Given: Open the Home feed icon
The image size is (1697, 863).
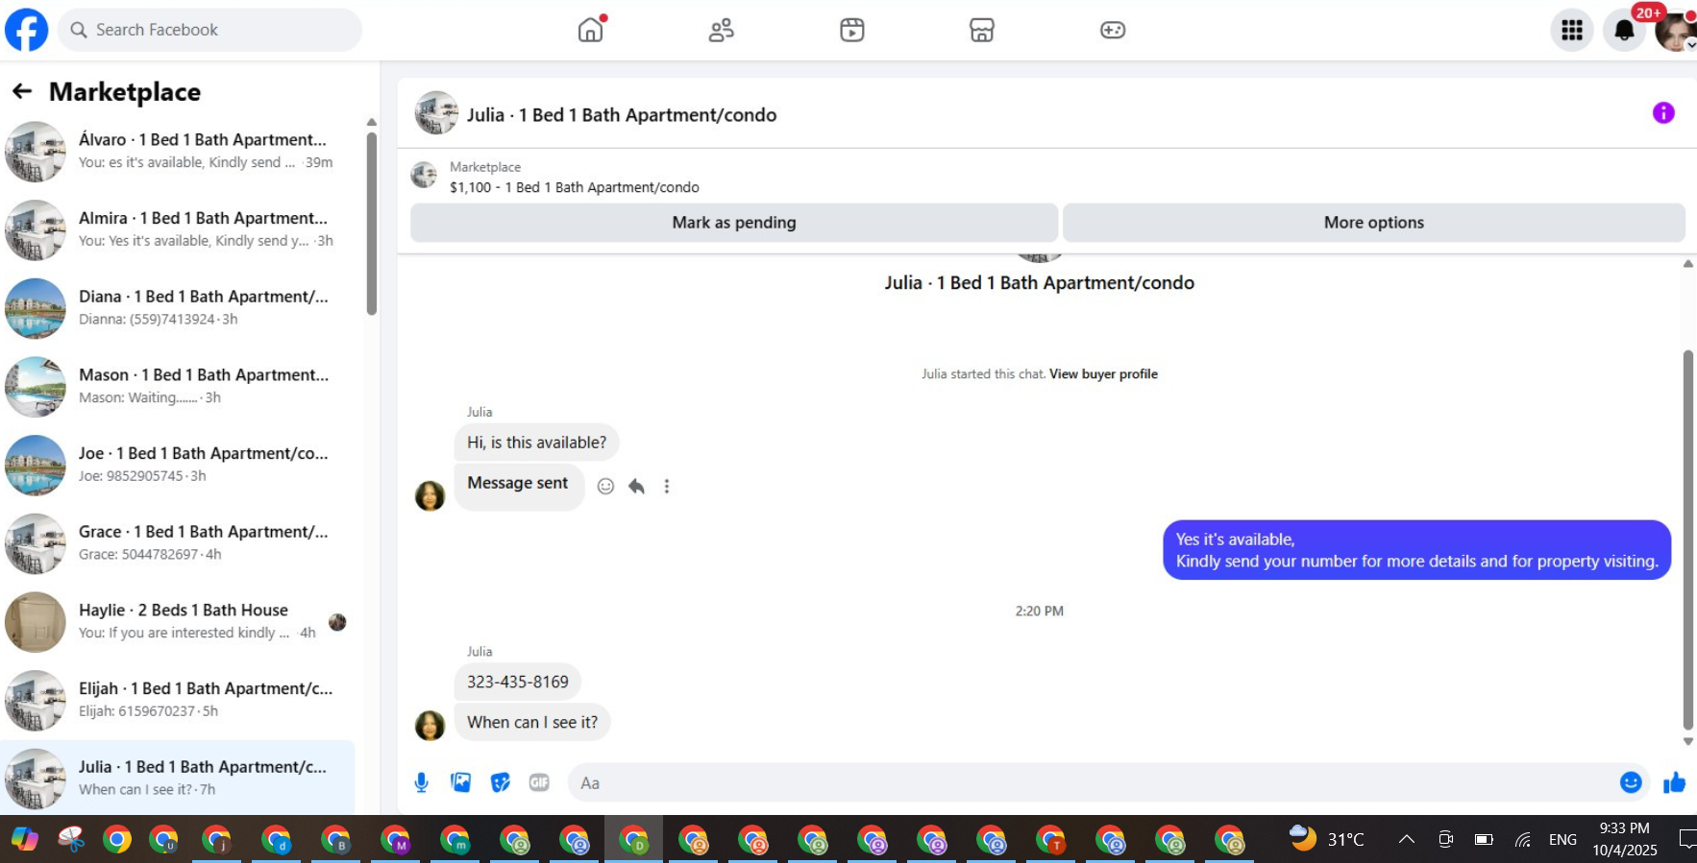Looking at the screenshot, I should tap(591, 30).
